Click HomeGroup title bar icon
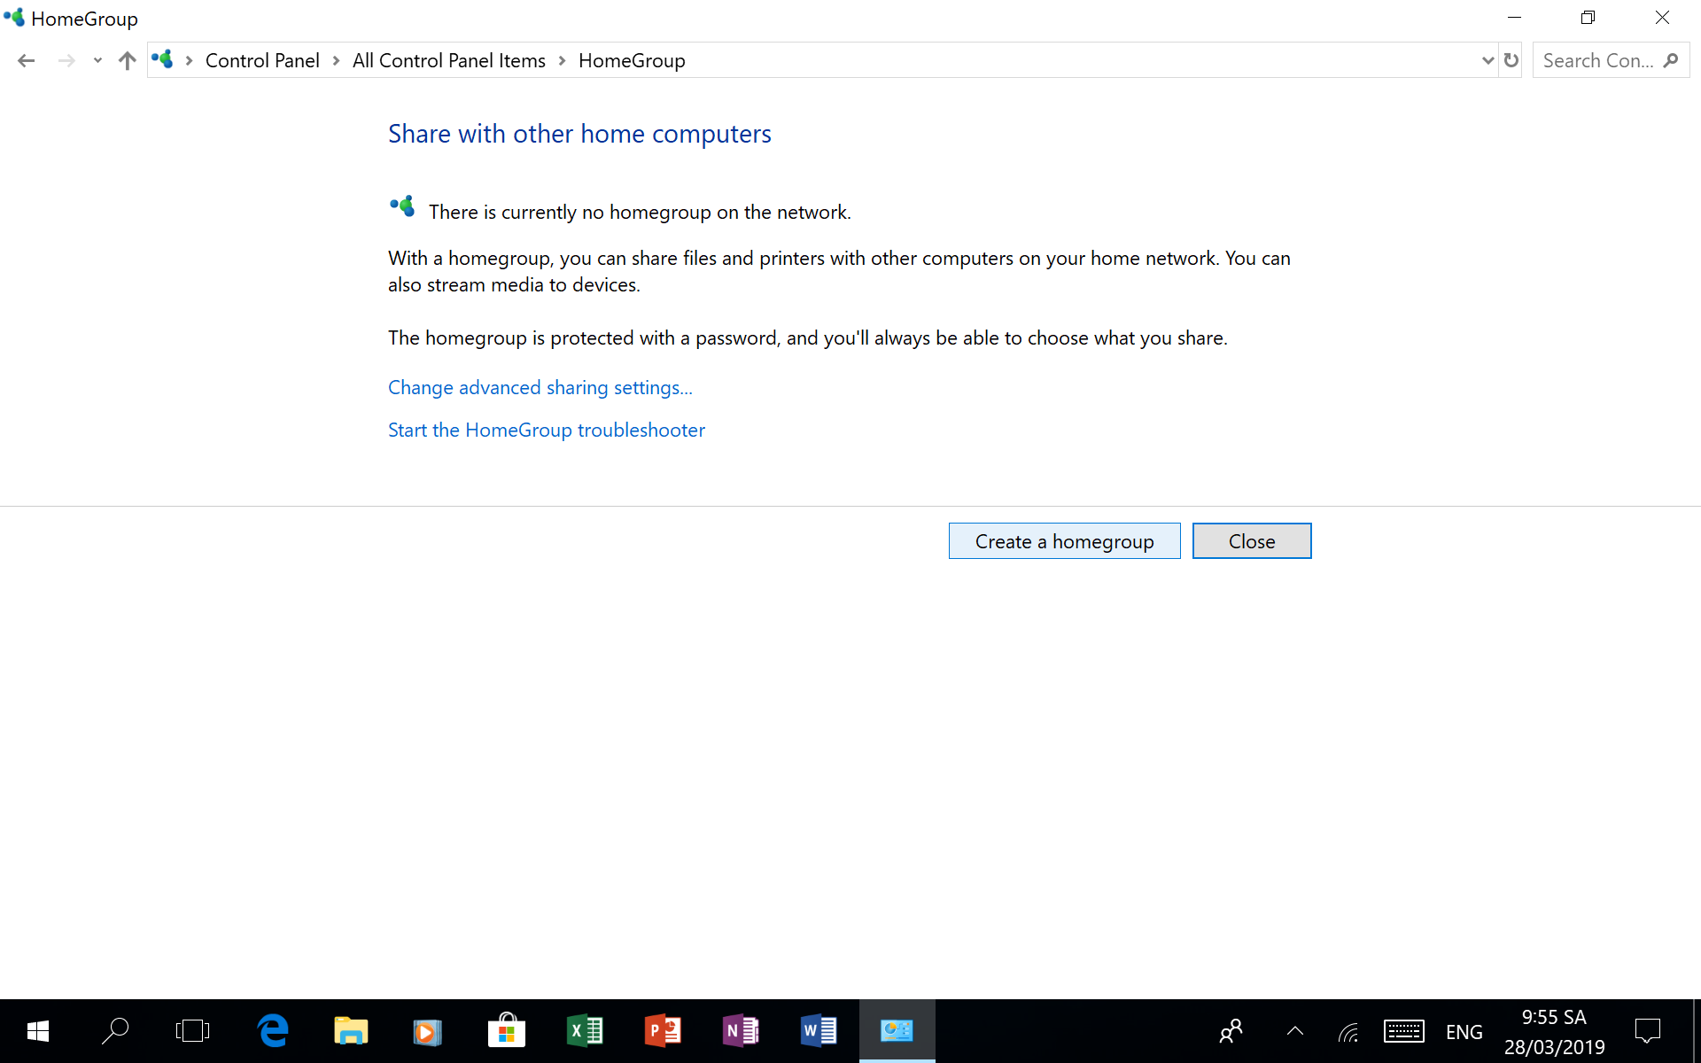Image resolution: width=1701 pixels, height=1063 pixels. click(x=13, y=17)
